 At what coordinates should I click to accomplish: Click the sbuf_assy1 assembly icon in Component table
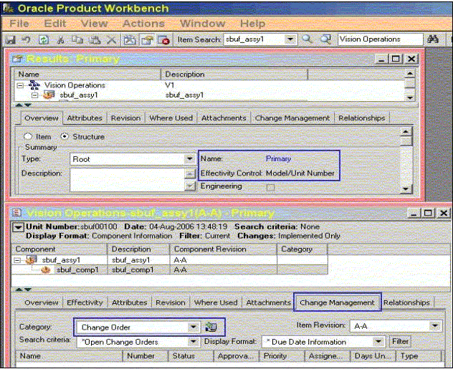(31, 259)
